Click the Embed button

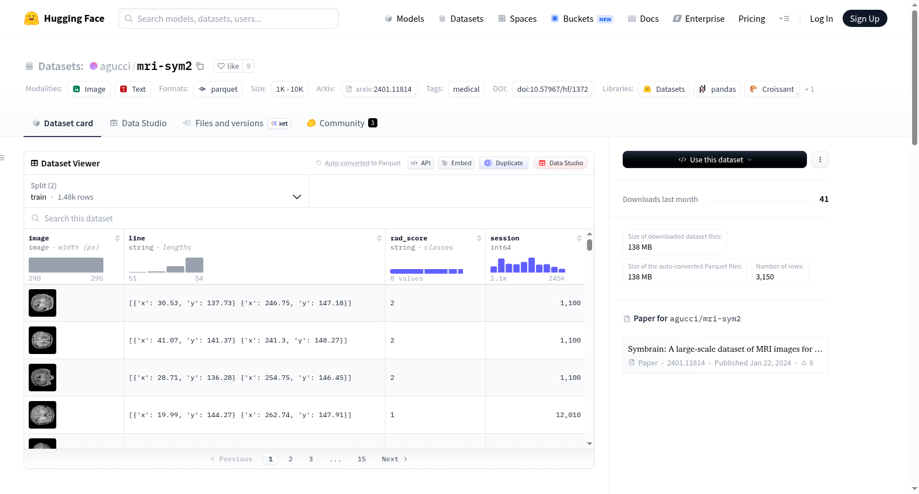pyautogui.click(x=457, y=163)
